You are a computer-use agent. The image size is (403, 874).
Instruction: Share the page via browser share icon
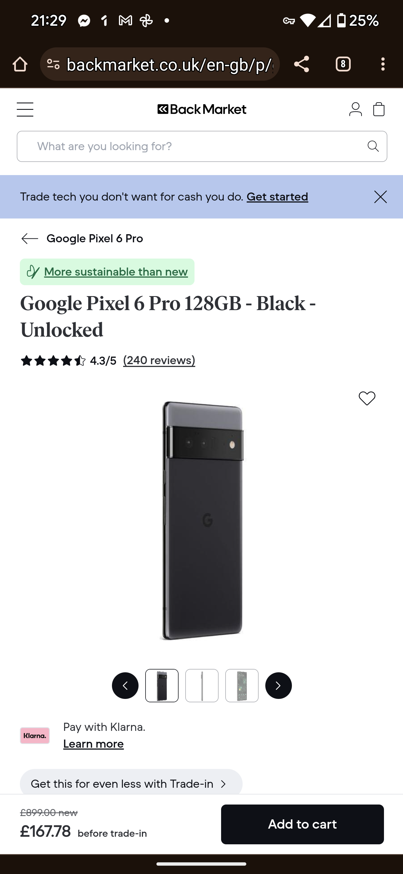click(x=301, y=64)
